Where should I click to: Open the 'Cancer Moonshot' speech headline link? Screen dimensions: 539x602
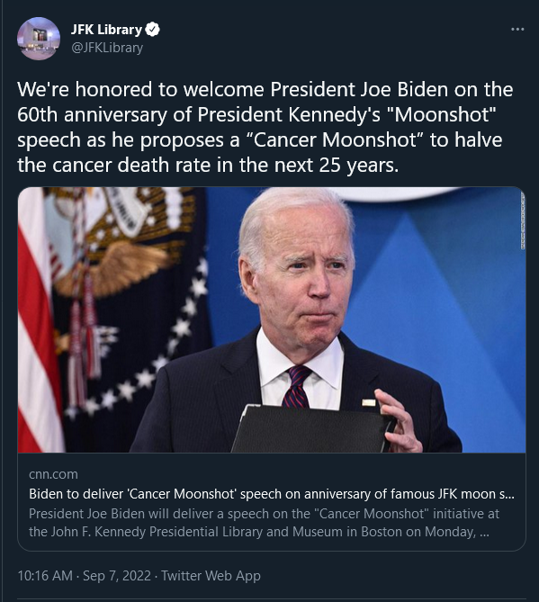[x=272, y=494]
